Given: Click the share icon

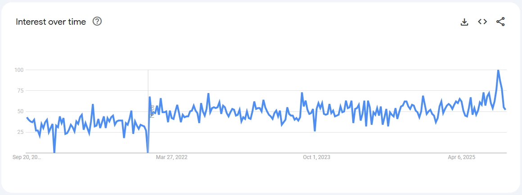Looking at the screenshot, I should [500, 22].
